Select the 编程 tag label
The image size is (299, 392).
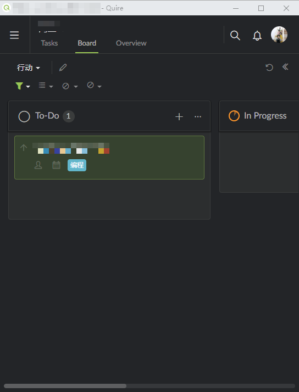[x=77, y=165]
